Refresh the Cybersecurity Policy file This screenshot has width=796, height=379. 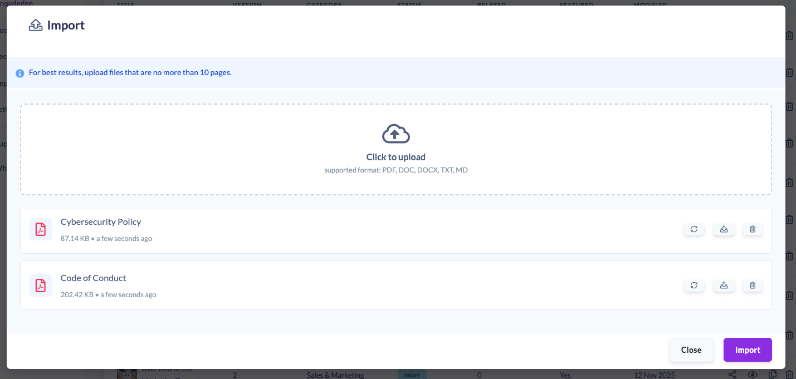694,229
